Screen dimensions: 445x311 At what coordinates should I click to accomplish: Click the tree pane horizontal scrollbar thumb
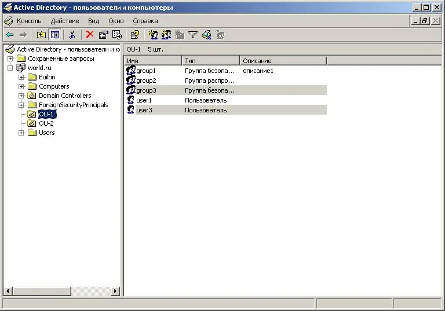point(42,291)
